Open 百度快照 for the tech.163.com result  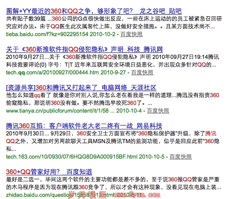pyautogui.click(x=181, y=157)
